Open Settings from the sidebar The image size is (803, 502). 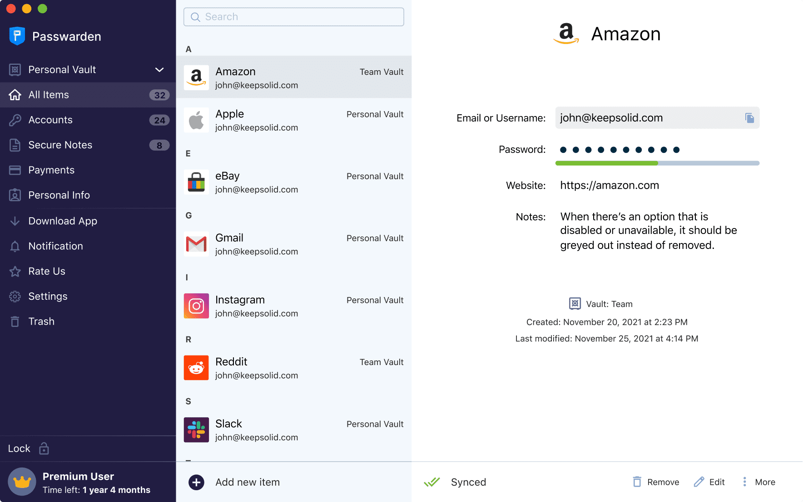pyautogui.click(x=48, y=297)
